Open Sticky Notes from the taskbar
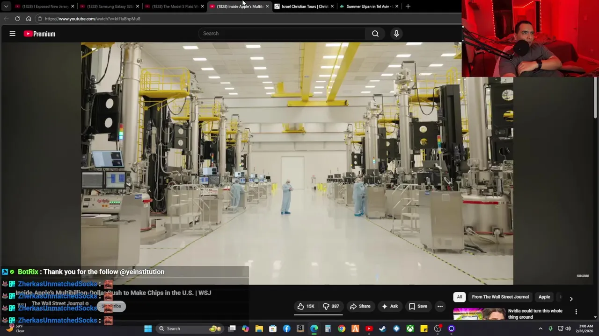 424,329
